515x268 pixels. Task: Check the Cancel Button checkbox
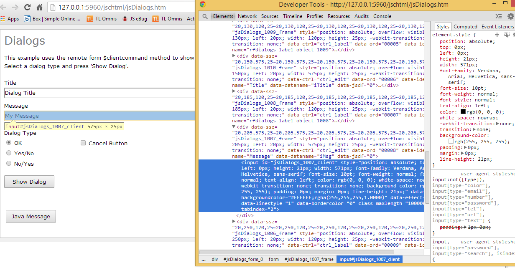(83, 142)
